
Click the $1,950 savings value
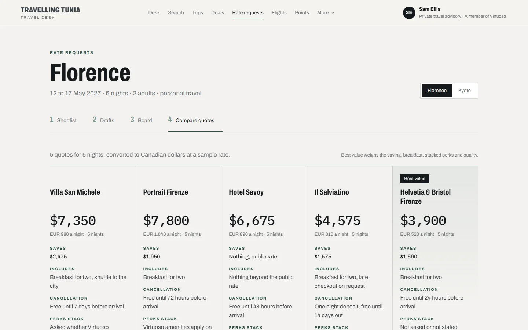click(151, 257)
